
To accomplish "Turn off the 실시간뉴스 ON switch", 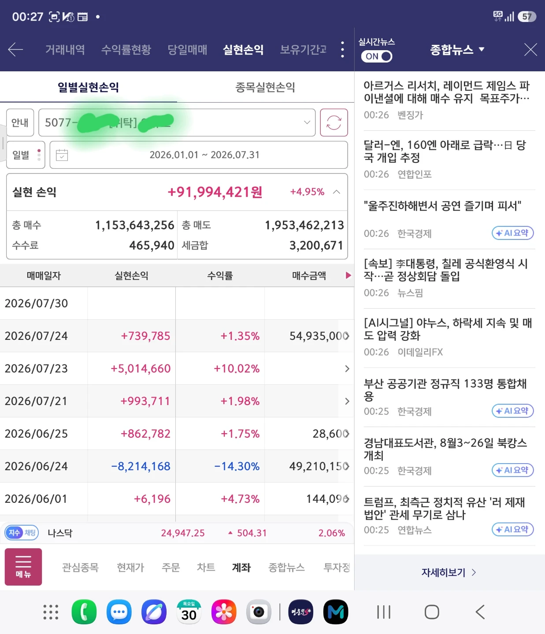I will coord(377,56).
